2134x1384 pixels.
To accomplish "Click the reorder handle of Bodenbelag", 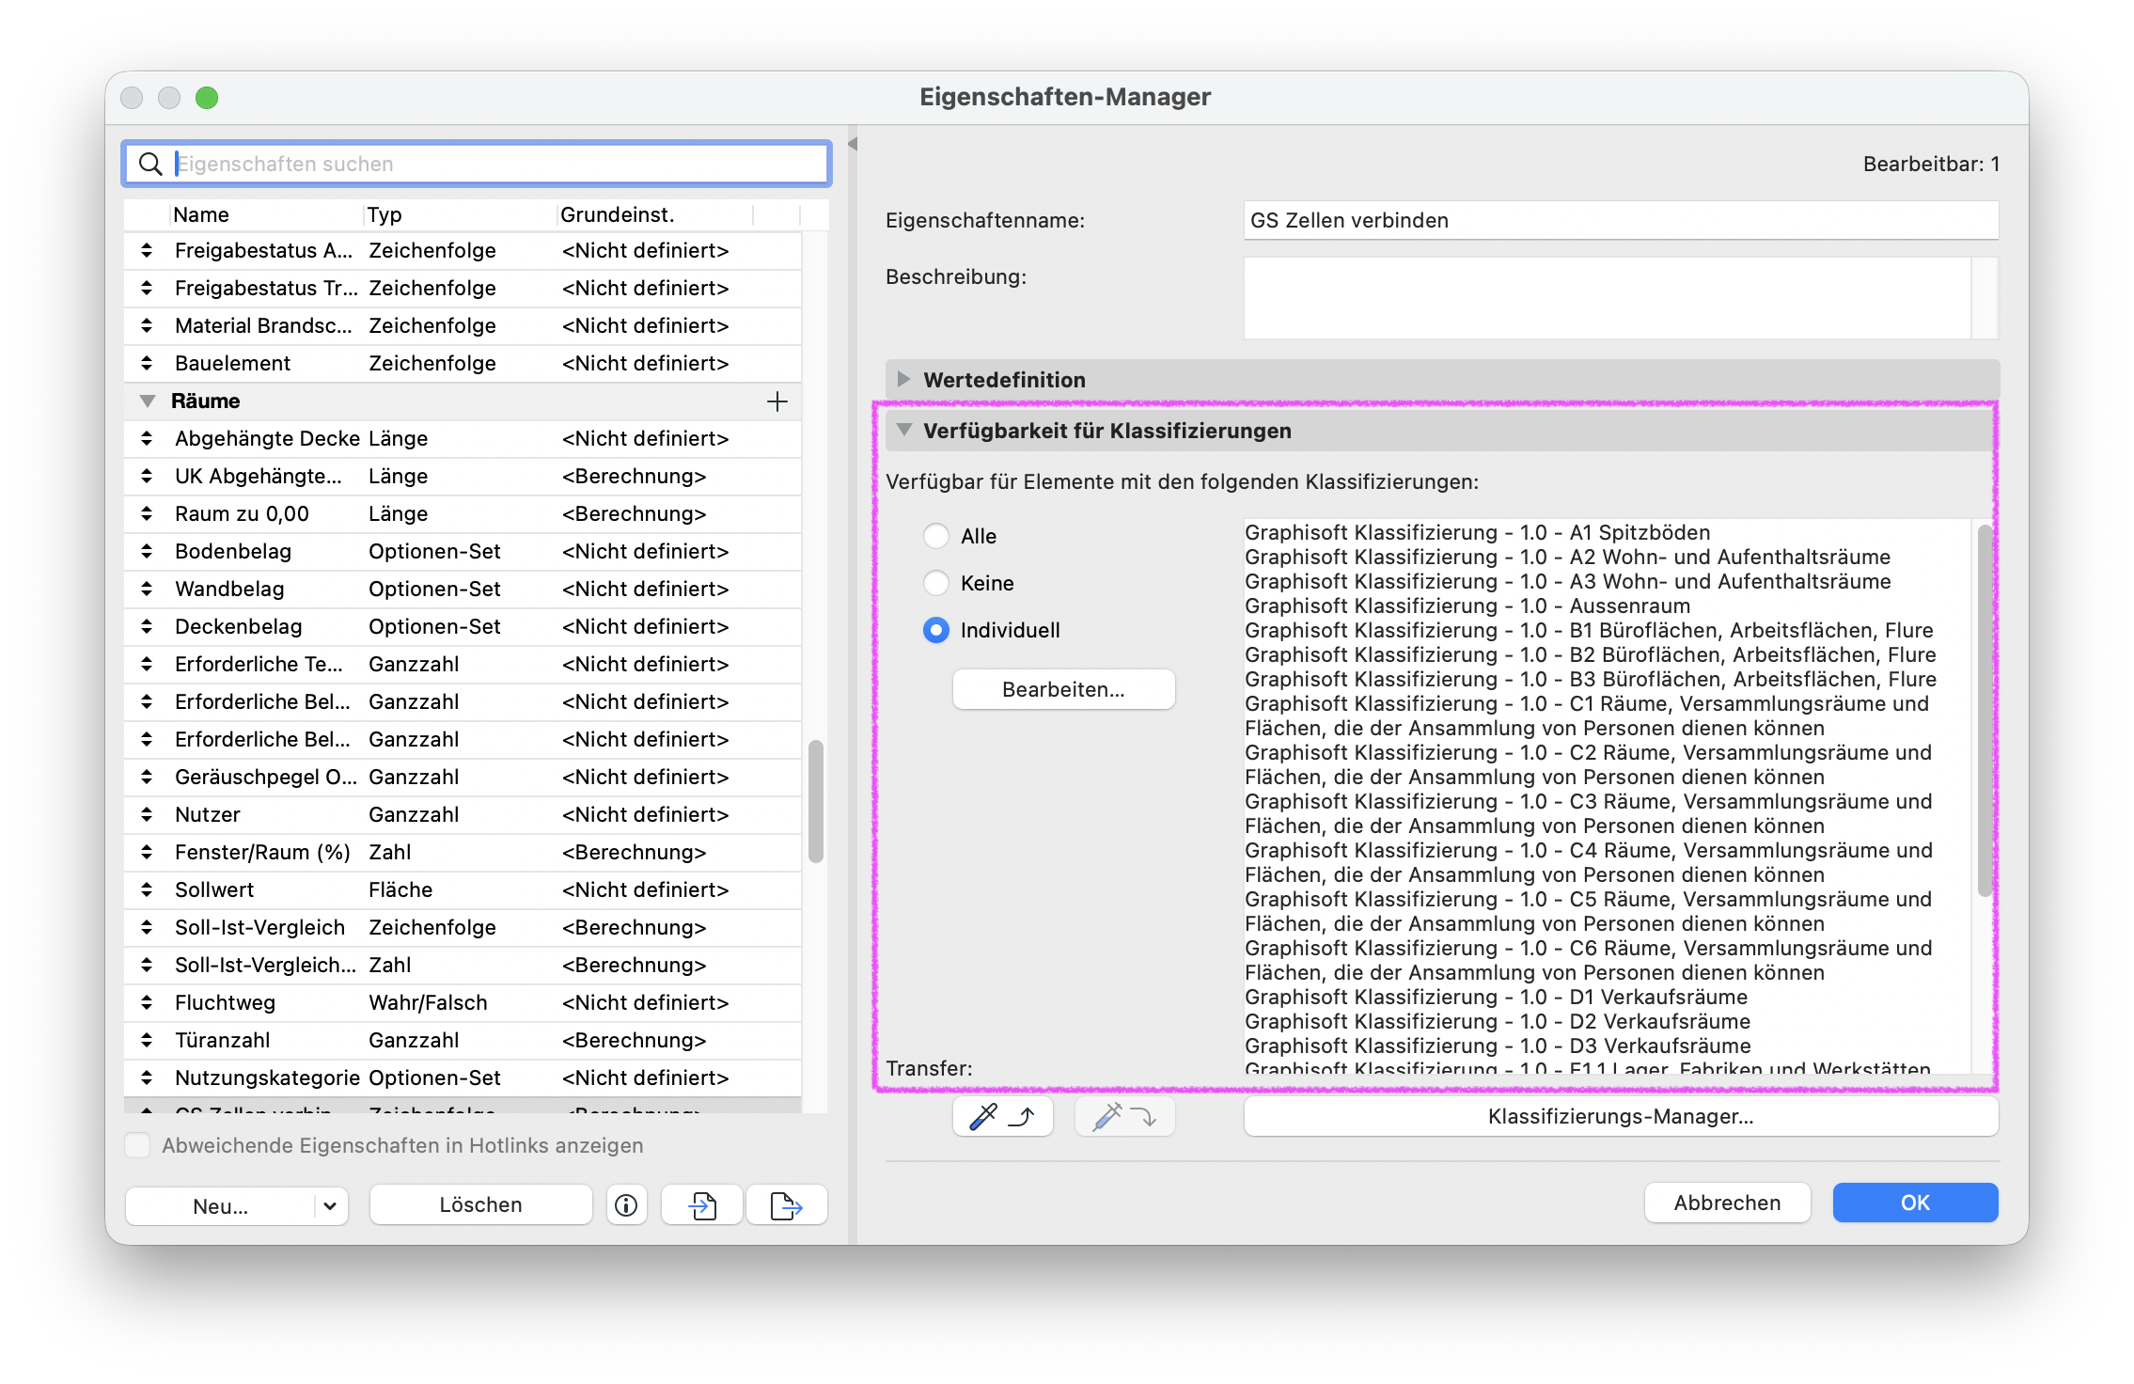I will (x=147, y=552).
